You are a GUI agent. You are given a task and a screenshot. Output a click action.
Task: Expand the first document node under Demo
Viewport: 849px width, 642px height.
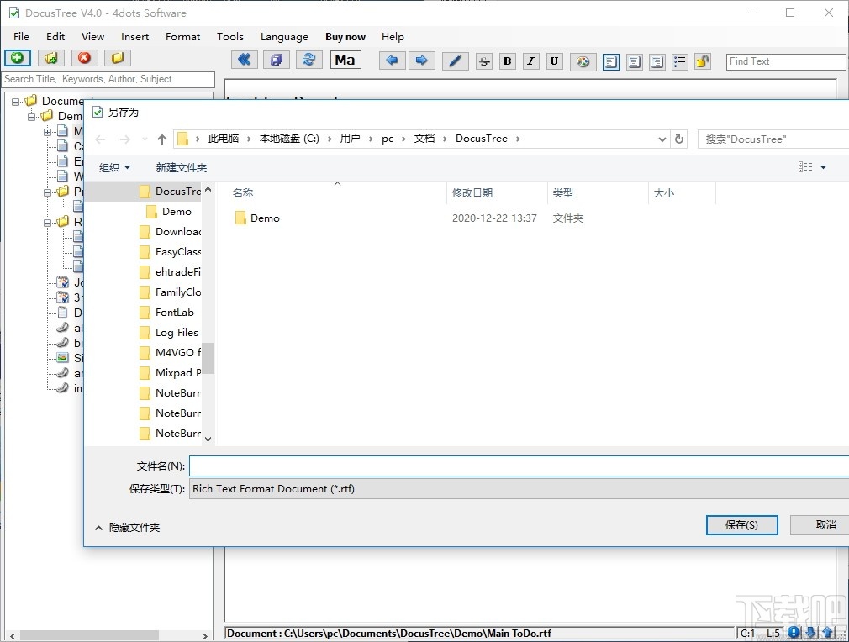[48, 132]
